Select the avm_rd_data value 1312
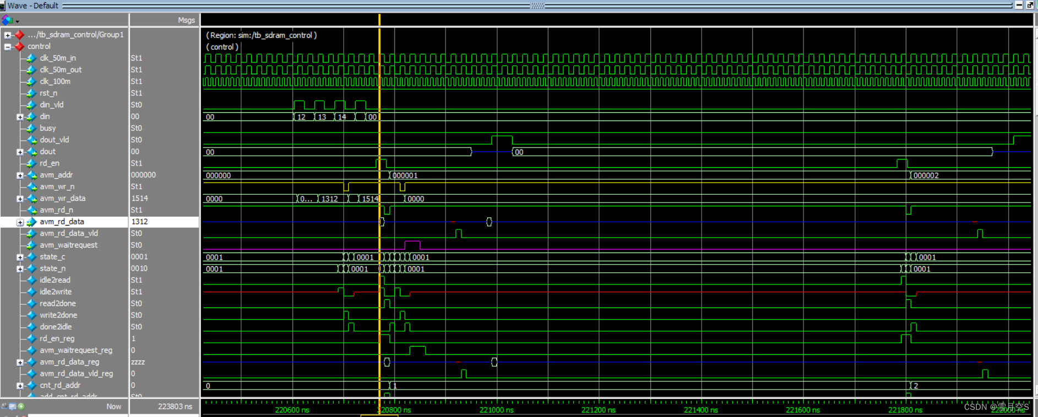The height and width of the screenshot is (417, 1038). click(139, 222)
